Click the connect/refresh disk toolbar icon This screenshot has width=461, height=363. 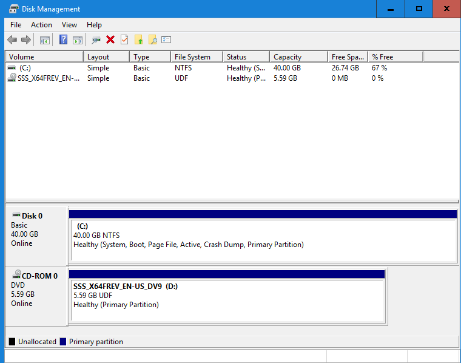point(96,40)
